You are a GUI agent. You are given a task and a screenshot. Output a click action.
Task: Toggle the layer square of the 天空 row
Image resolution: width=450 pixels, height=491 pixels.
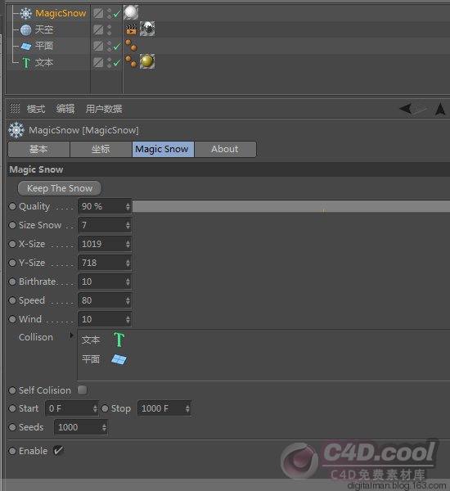[98, 29]
